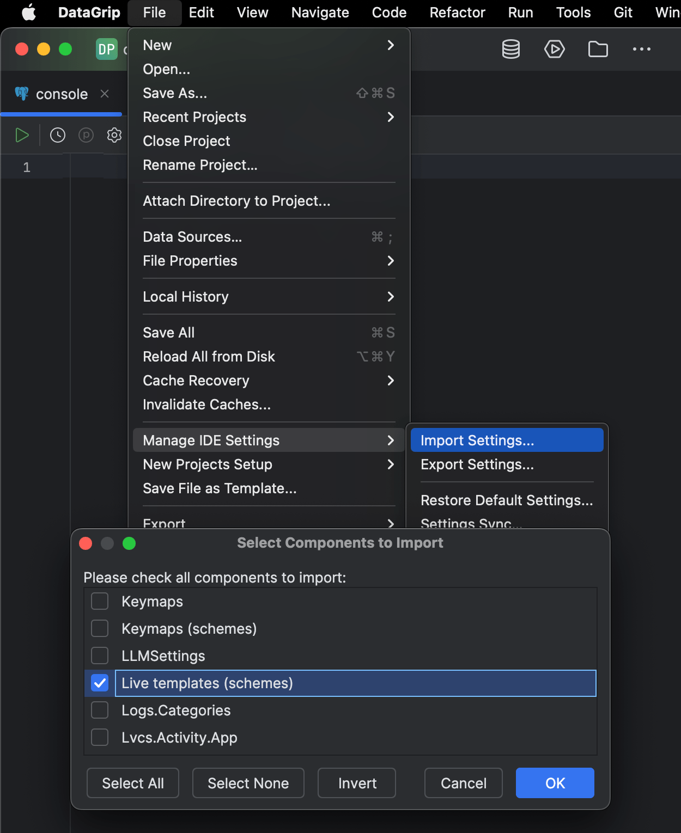681x833 pixels.
Task: Click the Select None button
Action: click(x=248, y=783)
